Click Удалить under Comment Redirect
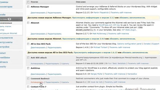Screen dimensions: 160x90 pos(65,82)
